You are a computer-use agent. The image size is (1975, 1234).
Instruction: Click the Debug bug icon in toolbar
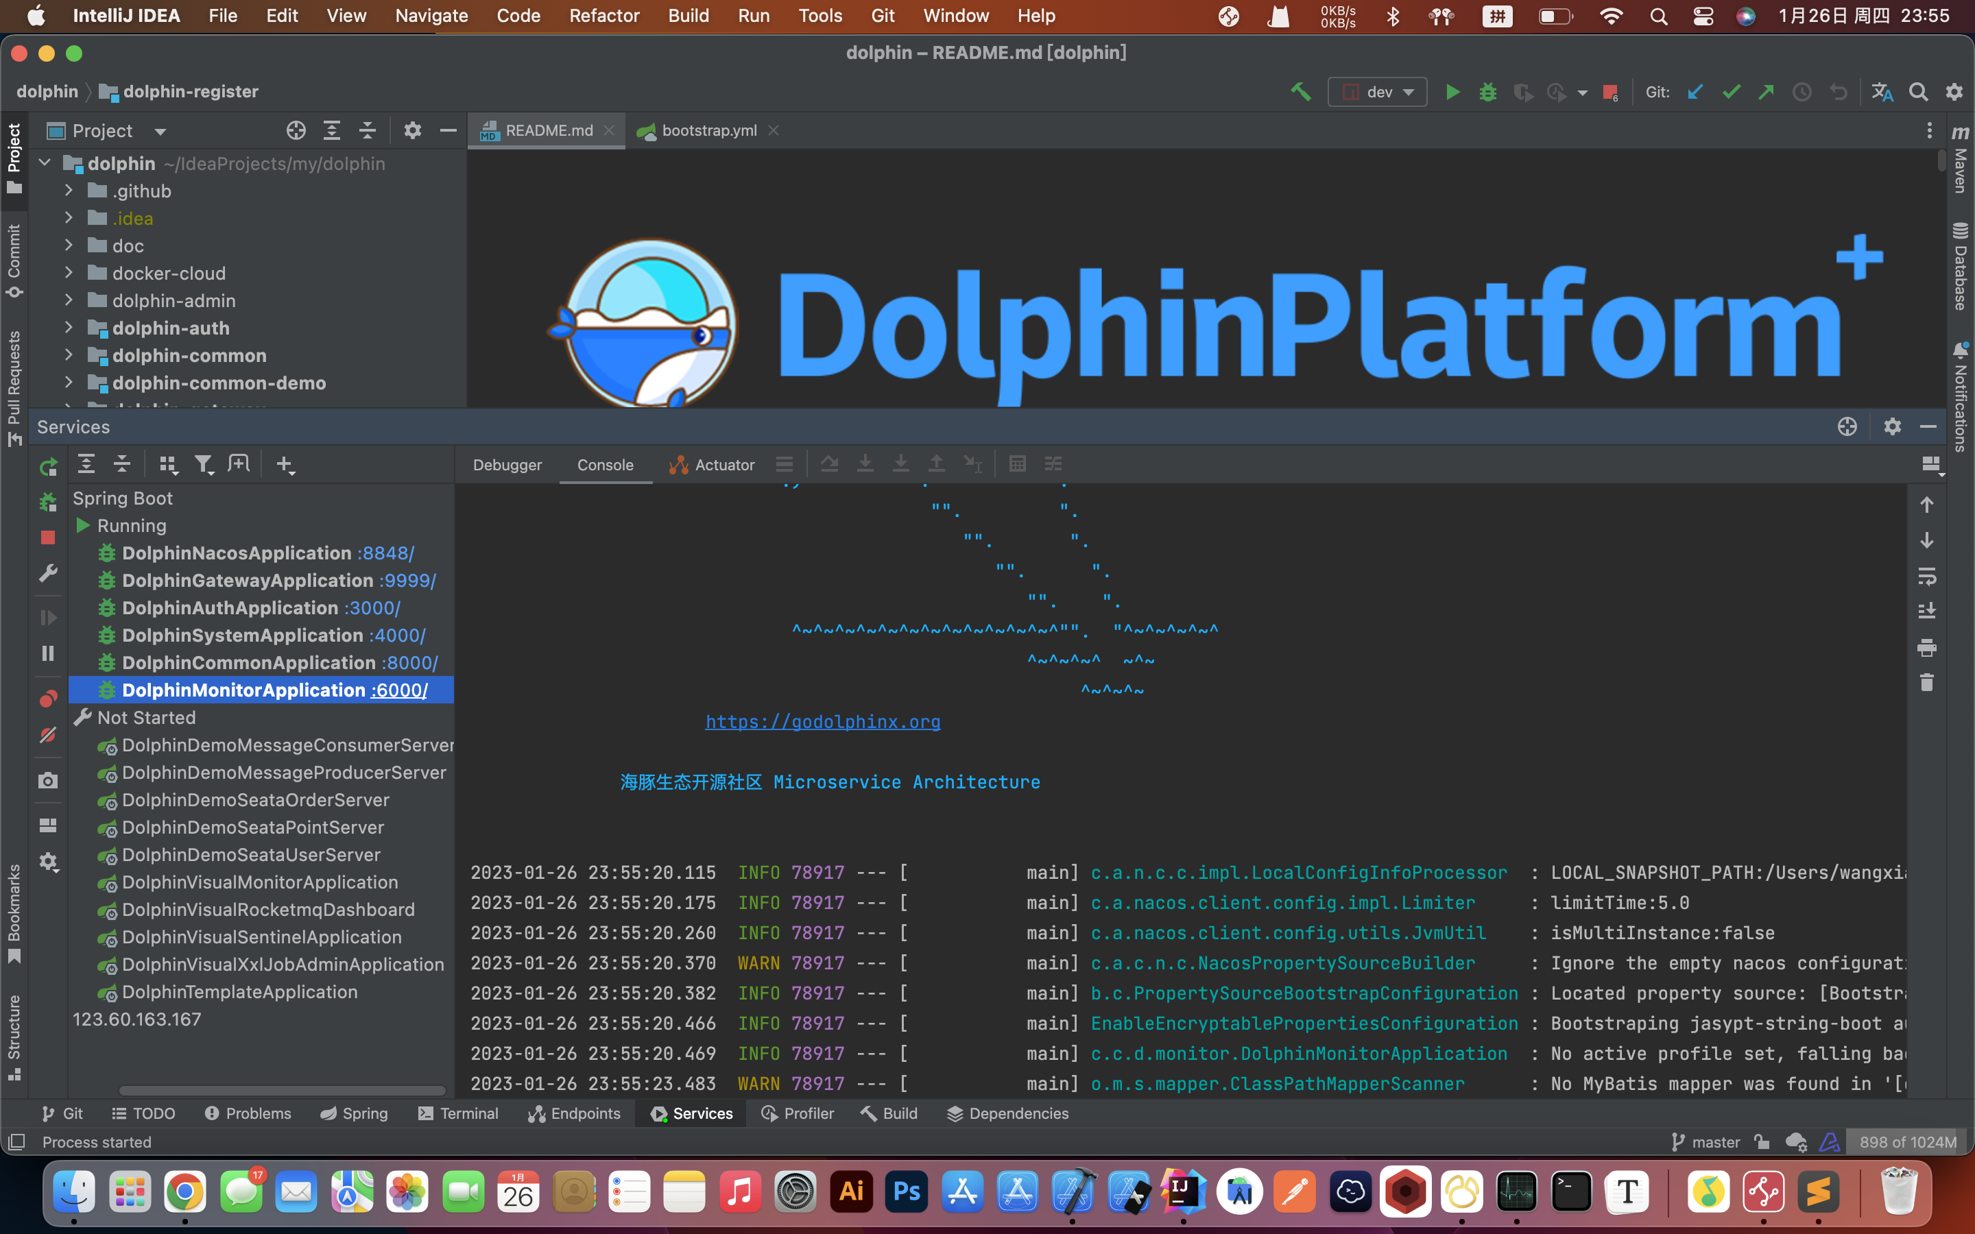1487,93
